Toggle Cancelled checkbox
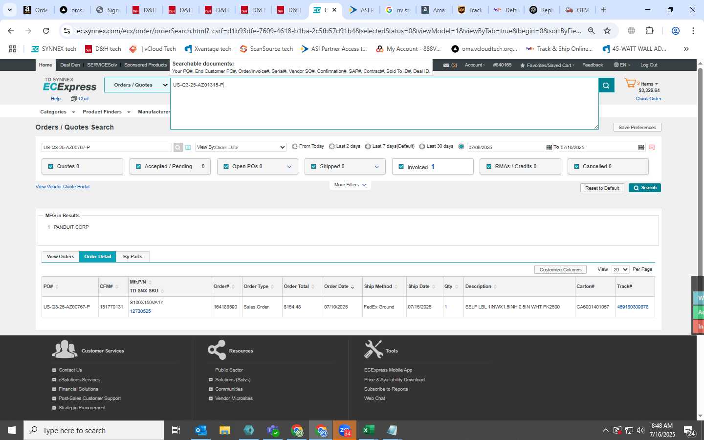Screen dimensions: 704x440 point(576,167)
